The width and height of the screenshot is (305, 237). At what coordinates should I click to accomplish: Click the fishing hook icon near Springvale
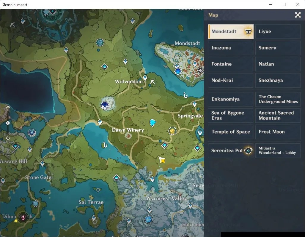[185, 95]
